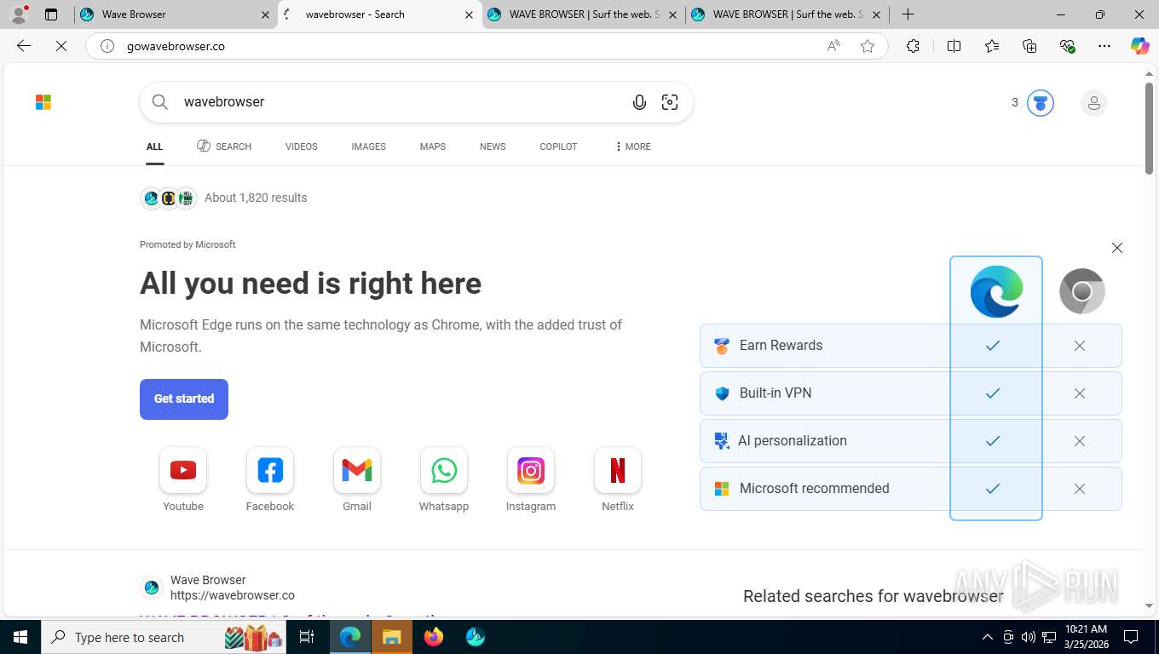Click the AI personalization row
1159x654 pixels.
pos(910,441)
